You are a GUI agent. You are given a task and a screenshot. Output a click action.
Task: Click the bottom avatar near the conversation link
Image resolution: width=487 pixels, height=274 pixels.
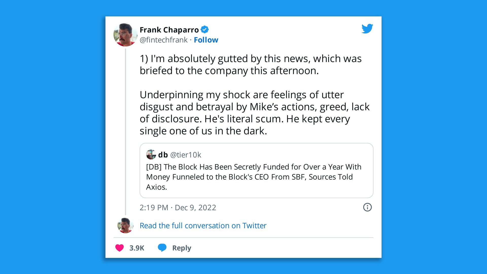tap(125, 226)
